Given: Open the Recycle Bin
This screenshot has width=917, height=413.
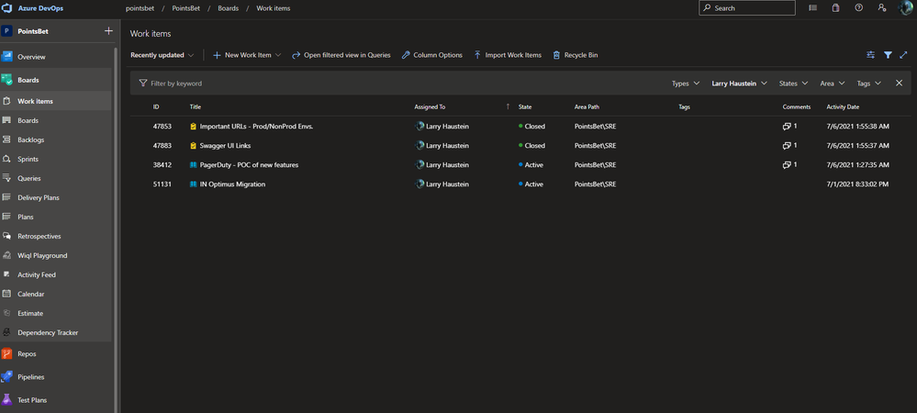Looking at the screenshot, I should coord(575,55).
